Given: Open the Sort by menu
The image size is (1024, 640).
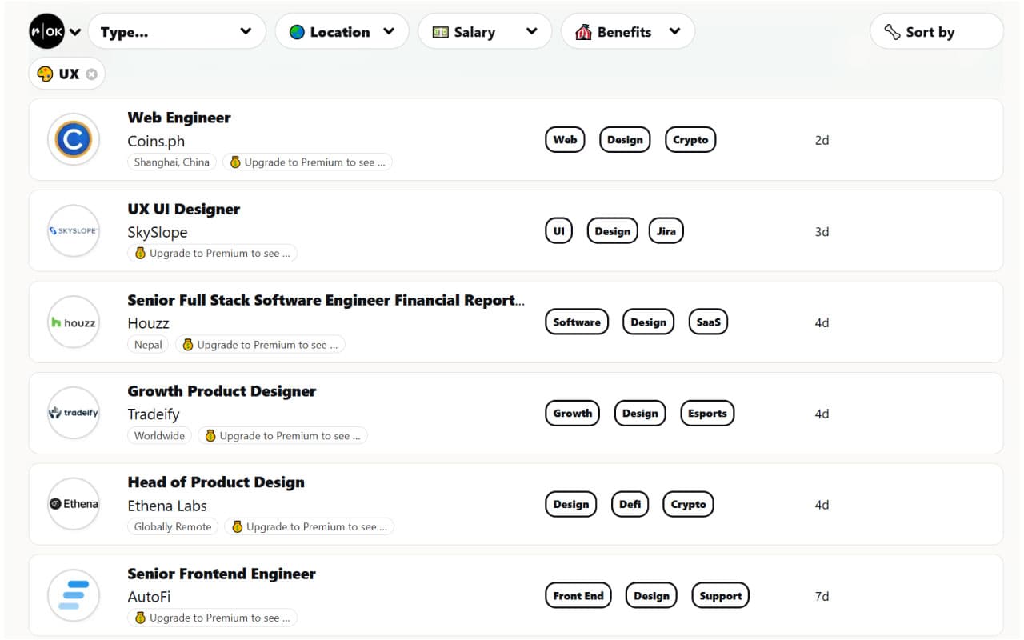Looking at the screenshot, I should [935, 32].
